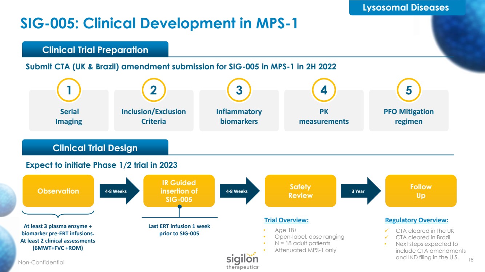Viewport: 485px width, 272px height.
Task: Click the Follow Up step box
Action: click(421, 191)
